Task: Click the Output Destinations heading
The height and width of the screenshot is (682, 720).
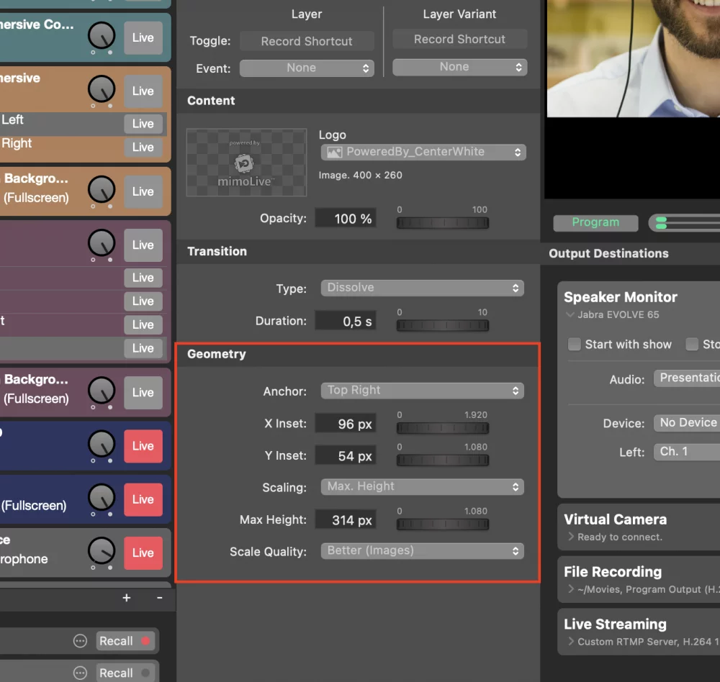Action: coord(608,253)
